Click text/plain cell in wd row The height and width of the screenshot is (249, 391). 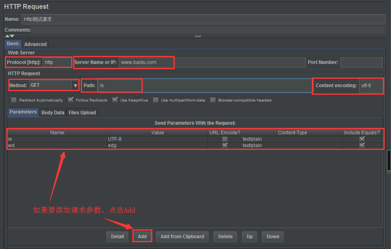292,145
